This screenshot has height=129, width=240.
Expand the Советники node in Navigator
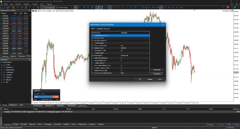(1, 72)
